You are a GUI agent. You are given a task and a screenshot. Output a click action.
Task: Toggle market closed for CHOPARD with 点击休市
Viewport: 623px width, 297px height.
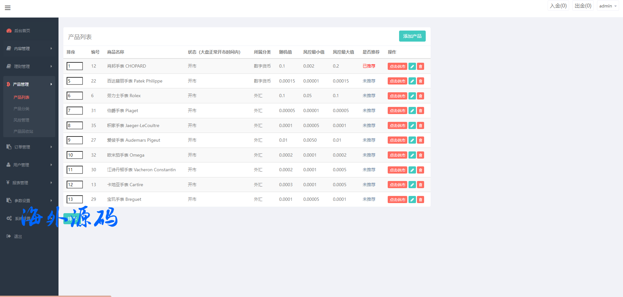click(x=397, y=66)
